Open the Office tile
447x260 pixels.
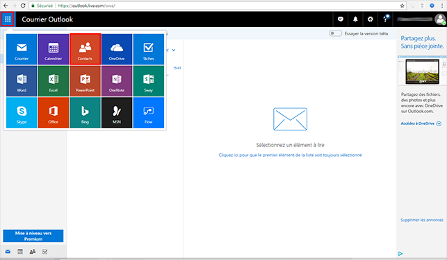(54, 112)
